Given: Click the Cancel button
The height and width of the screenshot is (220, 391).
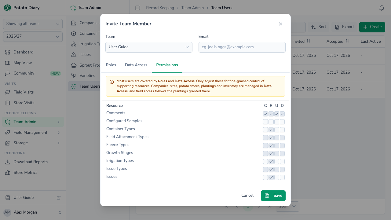Looking at the screenshot, I should point(247,196).
